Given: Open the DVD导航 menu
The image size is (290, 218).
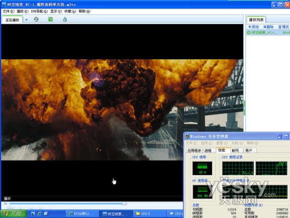Looking at the screenshot, I should click(39, 12).
